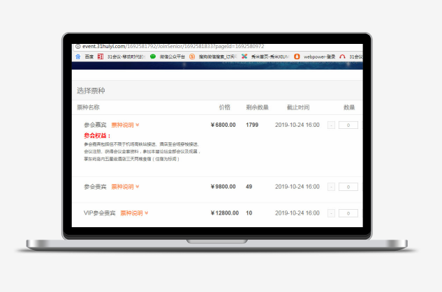This screenshot has width=442, height=292.
Task: Click the 票种名称 column header
Action: point(88,107)
